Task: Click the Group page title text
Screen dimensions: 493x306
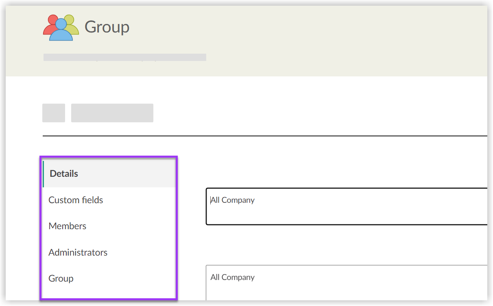Action: 107,27
